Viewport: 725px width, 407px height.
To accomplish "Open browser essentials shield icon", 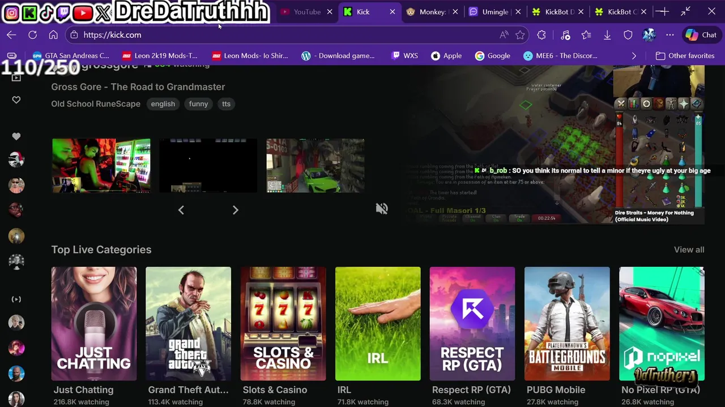I will pos(628,35).
